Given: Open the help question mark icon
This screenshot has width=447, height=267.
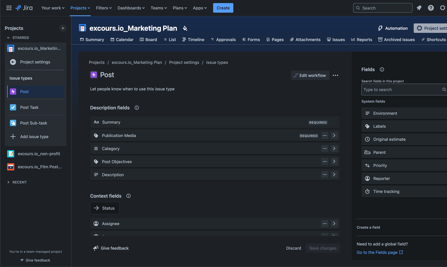Looking at the screenshot, I should (x=431, y=8).
